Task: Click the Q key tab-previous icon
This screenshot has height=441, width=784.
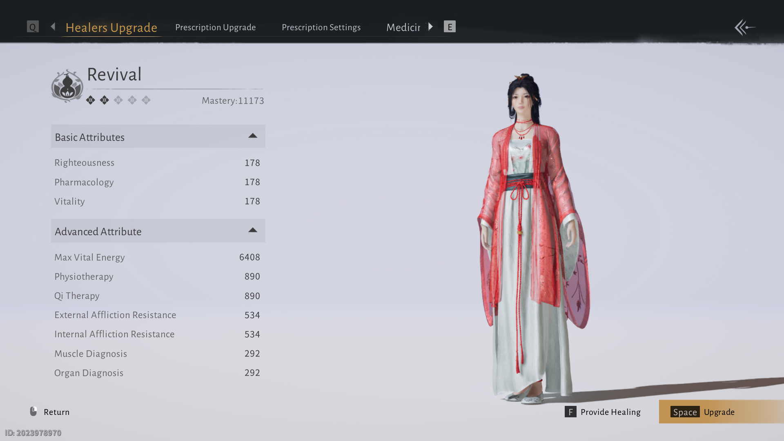Action: pos(33,27)
